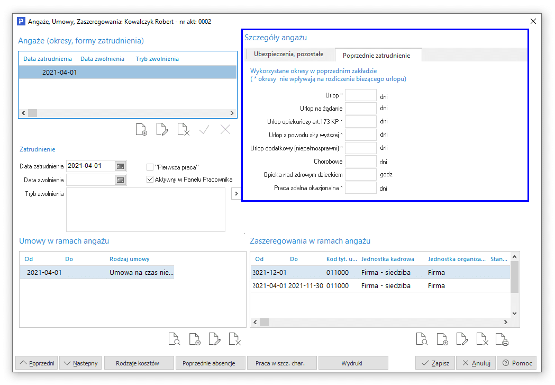This screenshot has height=385, width=555.
Task: Preview zaszeregowanie document icon
Action: [422, 339]
